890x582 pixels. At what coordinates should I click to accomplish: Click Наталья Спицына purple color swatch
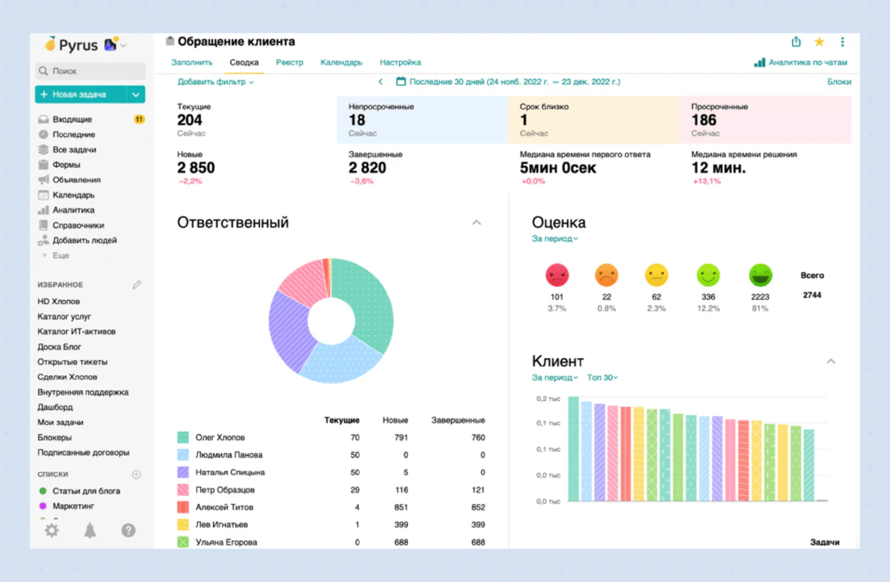(182, 472)
